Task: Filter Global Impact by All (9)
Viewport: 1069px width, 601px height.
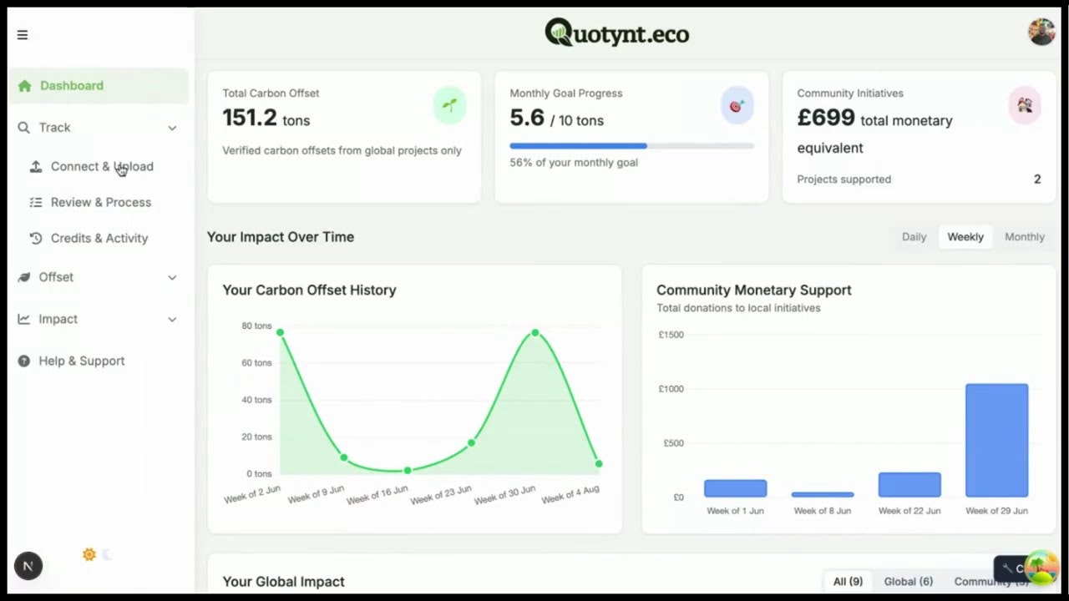Action: (x=848, y=582)
